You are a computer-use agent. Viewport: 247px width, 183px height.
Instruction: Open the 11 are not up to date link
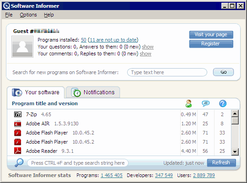pyautogui.click(x=113, y=40)
